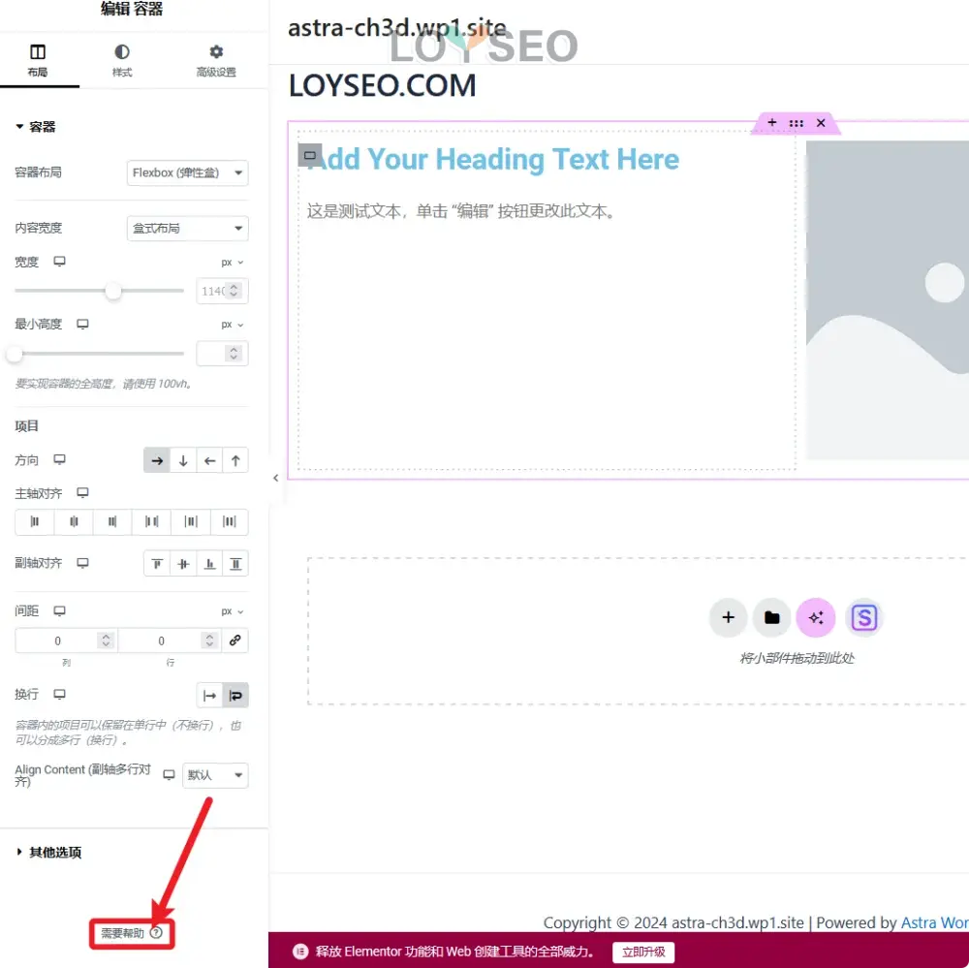Viewport: 969px width, 968px height.
Task: Align items to top (副轴对齐)
Action: pyautogui.click(x=157, y=564)
